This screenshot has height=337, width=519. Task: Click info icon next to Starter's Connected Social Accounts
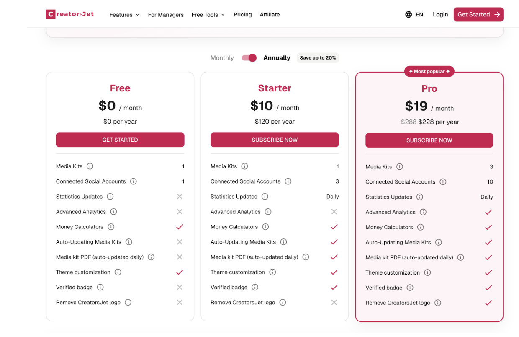(288, 181)
